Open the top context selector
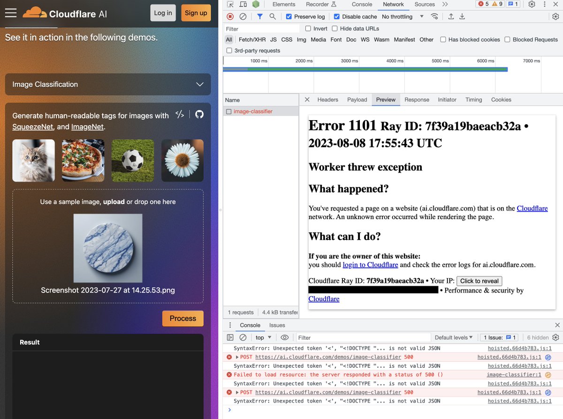 pos(263,337)
